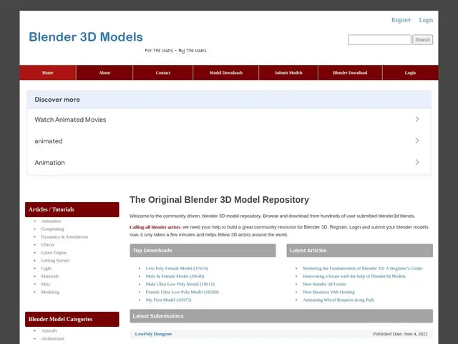Open My First Model download
The image size is (458, 344).
point(169,300)
